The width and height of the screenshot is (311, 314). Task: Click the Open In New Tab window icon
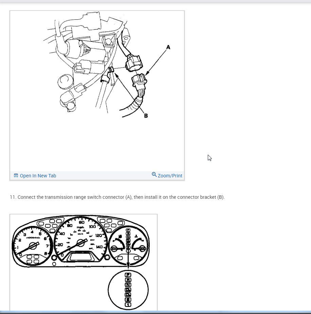tap(16, 176)
